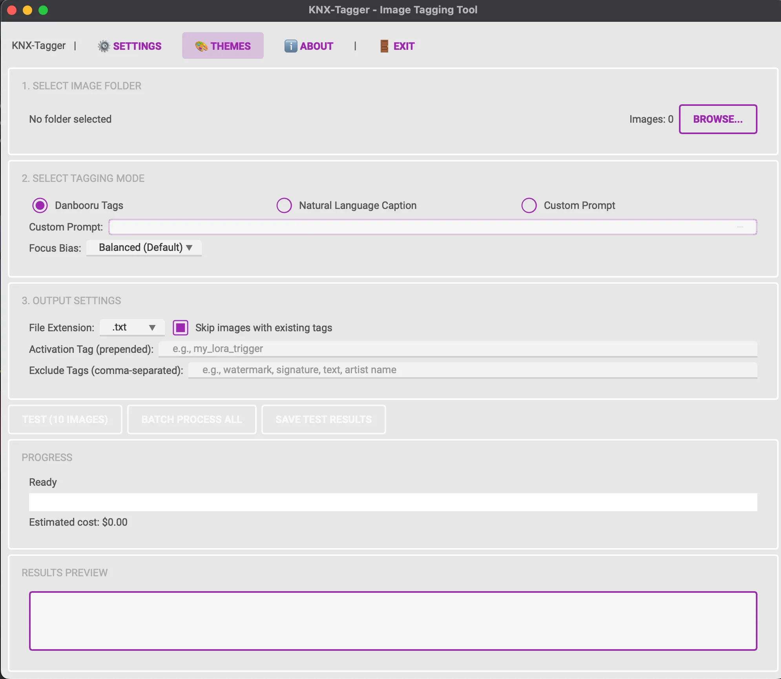Click the Themes palette icon

pos(201,46)
